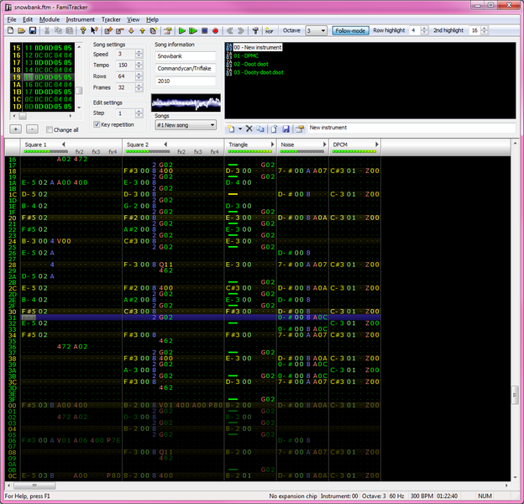
Task: Stop playback with the blue square icon
Action: tap(204, 31)
